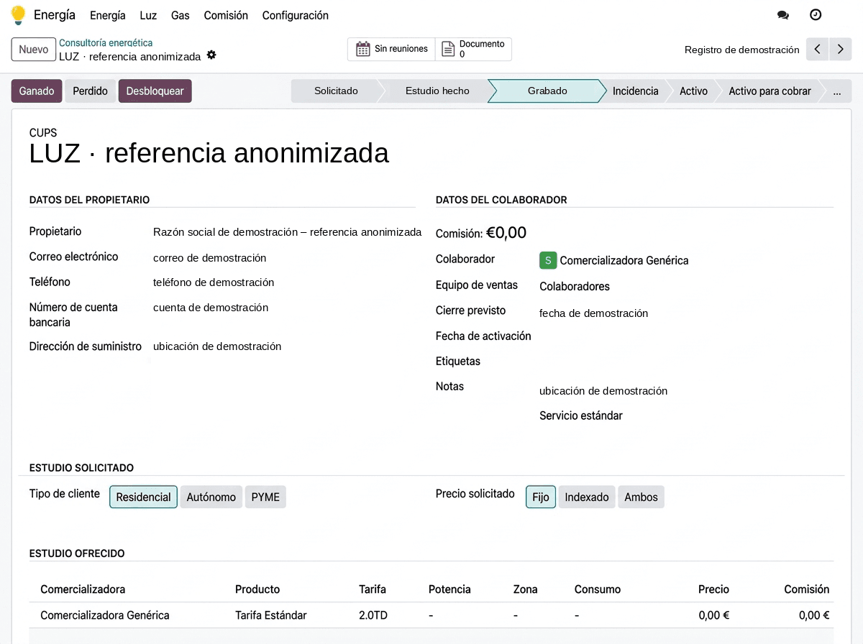The height and width of the screenshot is (644, 863).
Task: Click Comercializadora Genérica table row cell
Action: (105, 615)
